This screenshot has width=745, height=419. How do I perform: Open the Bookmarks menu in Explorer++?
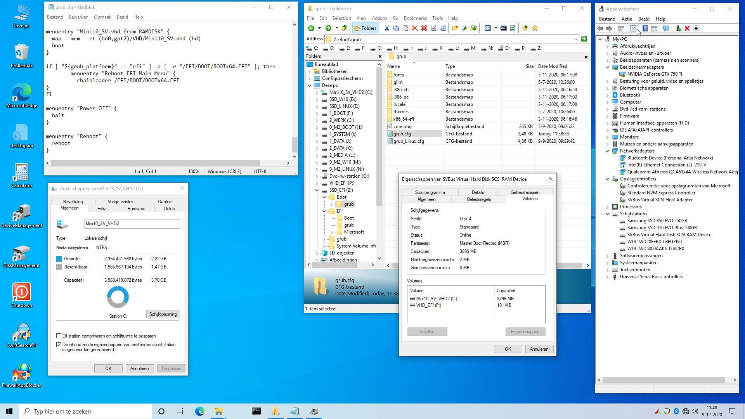point(415,18)
